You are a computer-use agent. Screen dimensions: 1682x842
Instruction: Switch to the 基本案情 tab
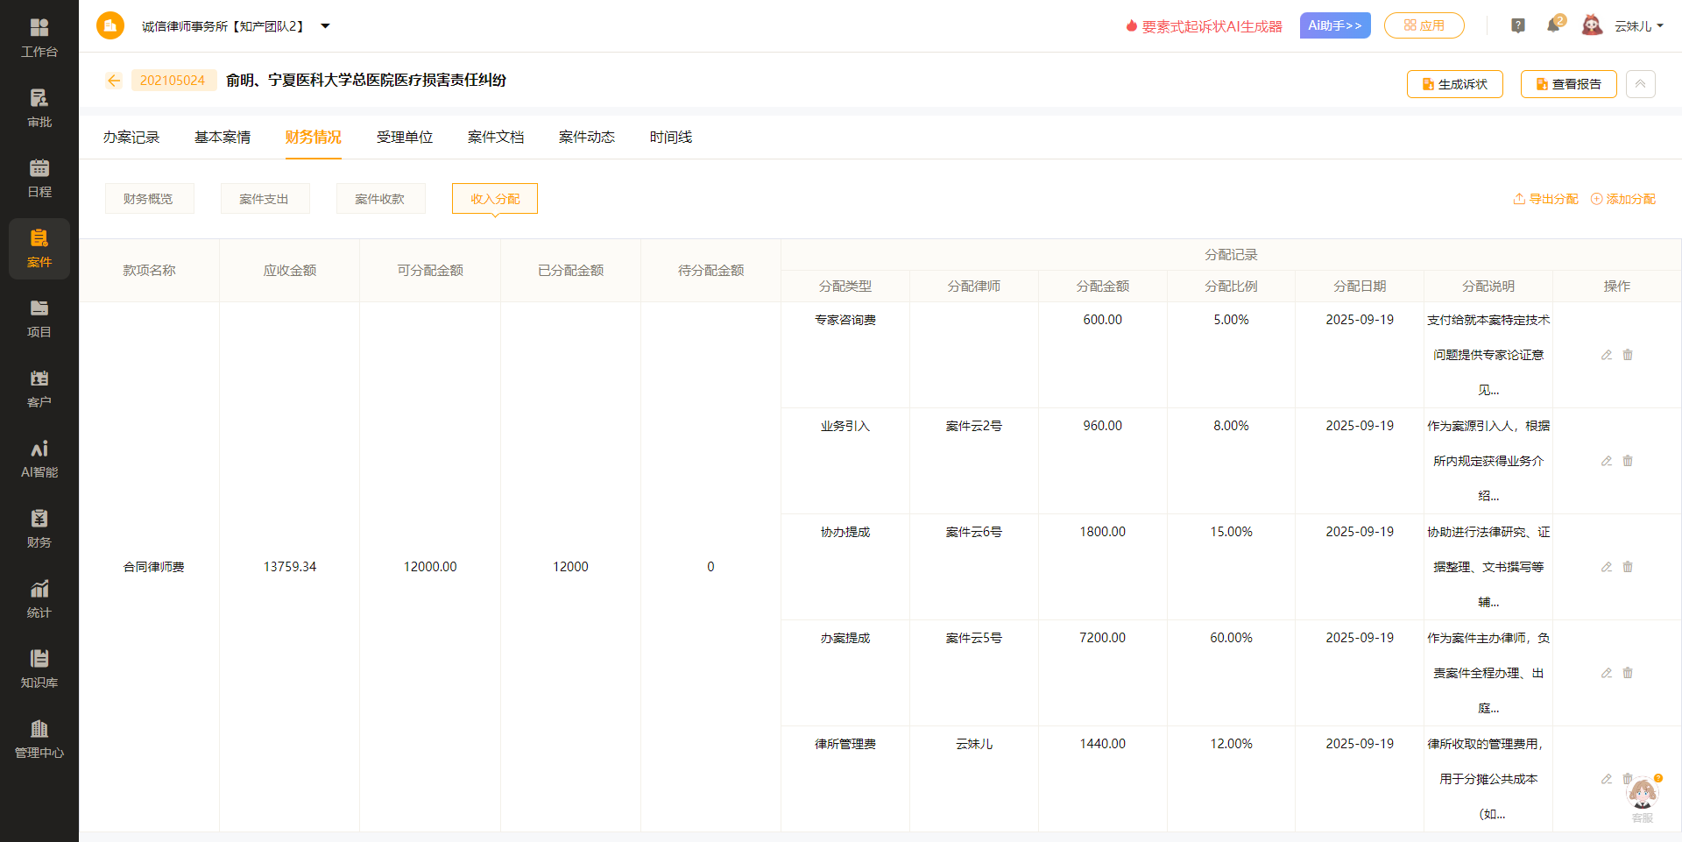[x=223, y=138]
